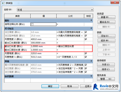The image size is (121, 92).
Task: Click the 修改(M) parameter button
Action: point(106,41)
